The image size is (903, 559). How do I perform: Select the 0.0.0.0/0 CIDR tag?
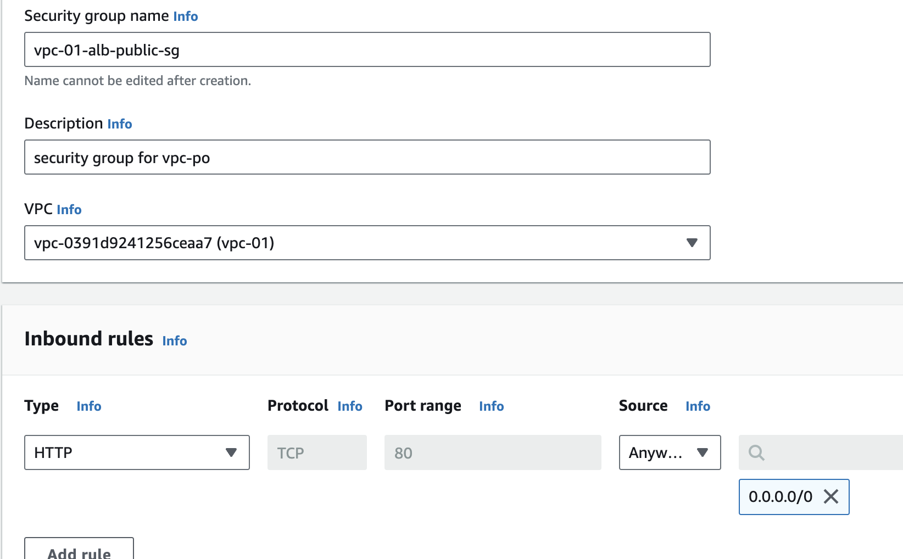pyautogui.click(x=781, y=497)
